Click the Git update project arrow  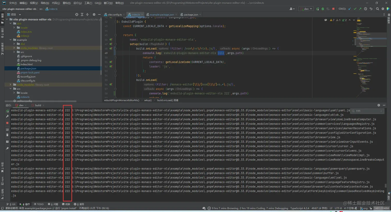tap(350, 9)
